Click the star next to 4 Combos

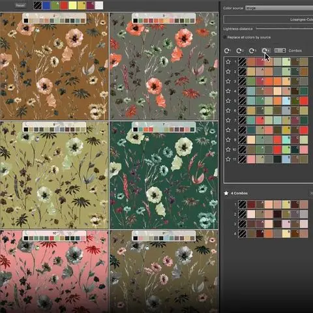tap(226, 193)
